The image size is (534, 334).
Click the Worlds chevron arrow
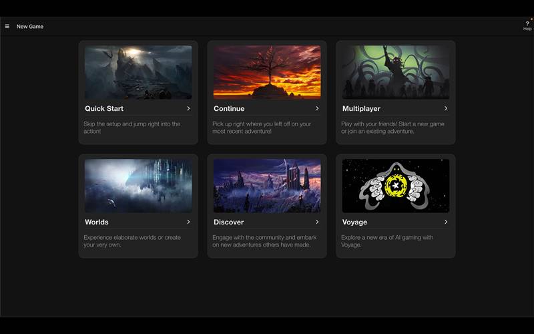pos(188,222)
